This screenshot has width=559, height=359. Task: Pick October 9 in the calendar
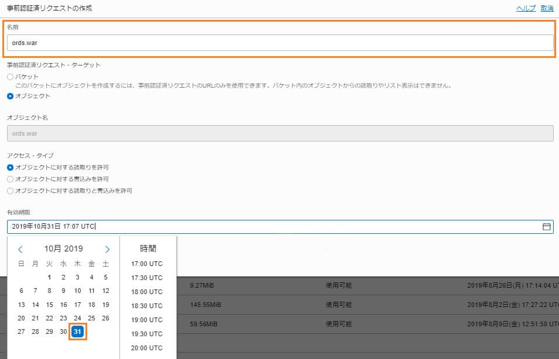pos(63,291)
